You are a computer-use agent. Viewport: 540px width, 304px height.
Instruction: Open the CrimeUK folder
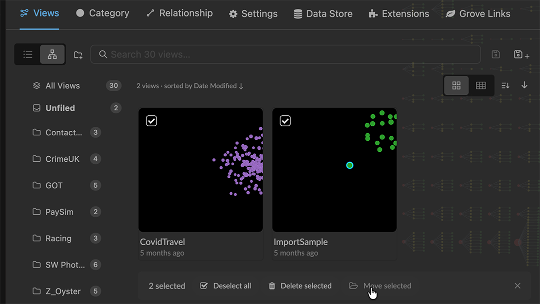point(66,159)
